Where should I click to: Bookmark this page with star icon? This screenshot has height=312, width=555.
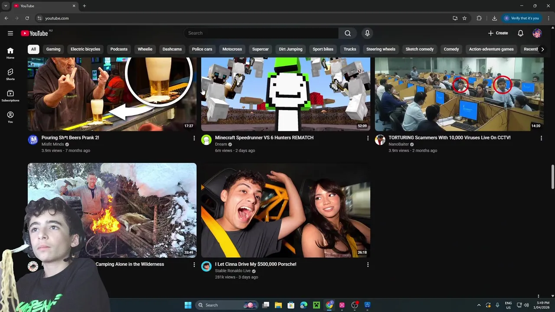pos(464,18)
